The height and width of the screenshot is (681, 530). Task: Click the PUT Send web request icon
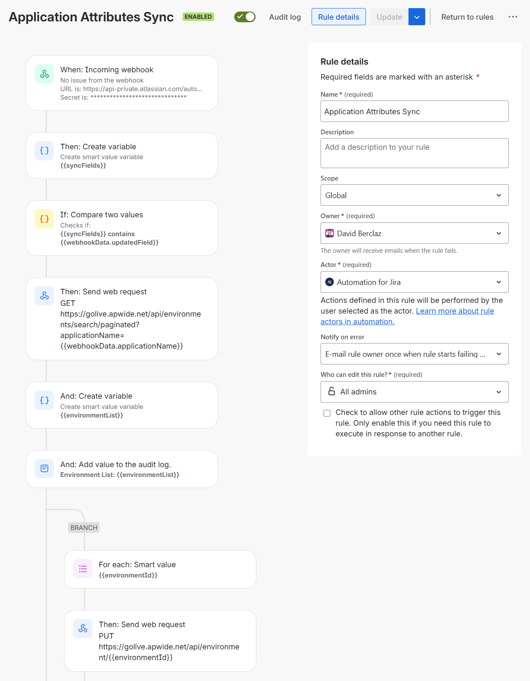[83, 628]
